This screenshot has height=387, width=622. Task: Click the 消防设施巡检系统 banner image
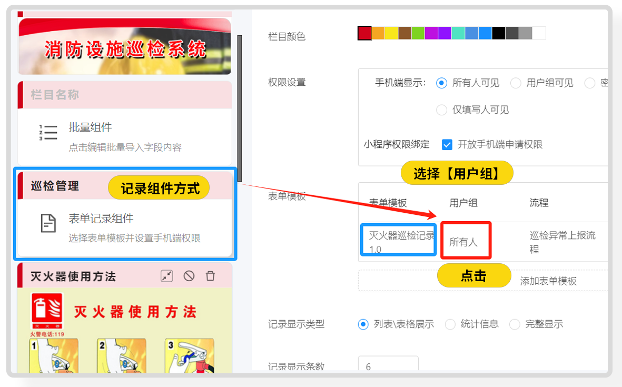125,46
